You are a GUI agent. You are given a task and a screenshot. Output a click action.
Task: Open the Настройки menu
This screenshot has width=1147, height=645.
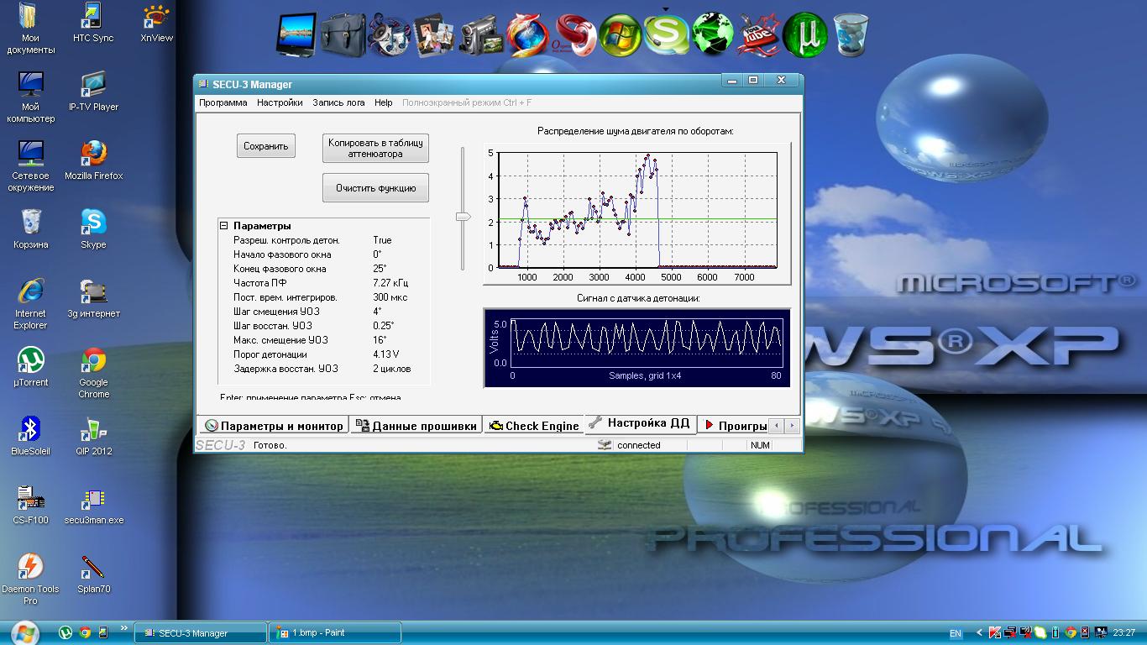[280, 102]
